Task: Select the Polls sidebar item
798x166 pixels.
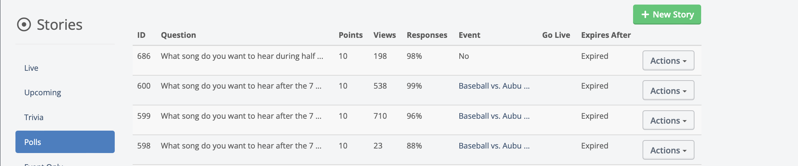Action: [65, 142]
